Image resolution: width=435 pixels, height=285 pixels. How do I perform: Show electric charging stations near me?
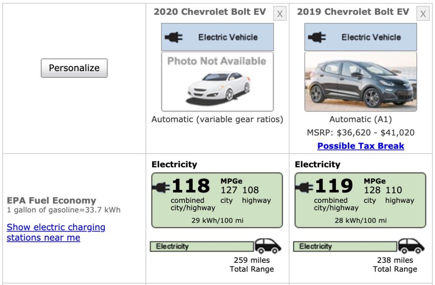click(55, 232)
